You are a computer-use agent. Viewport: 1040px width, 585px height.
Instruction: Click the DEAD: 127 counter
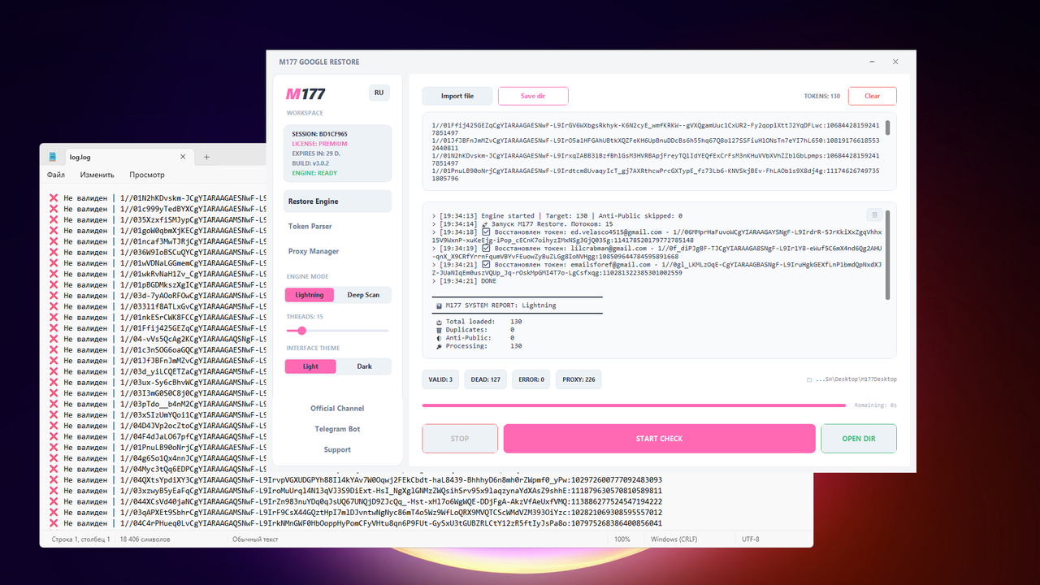pyautogui.click(x=486, y=379)
